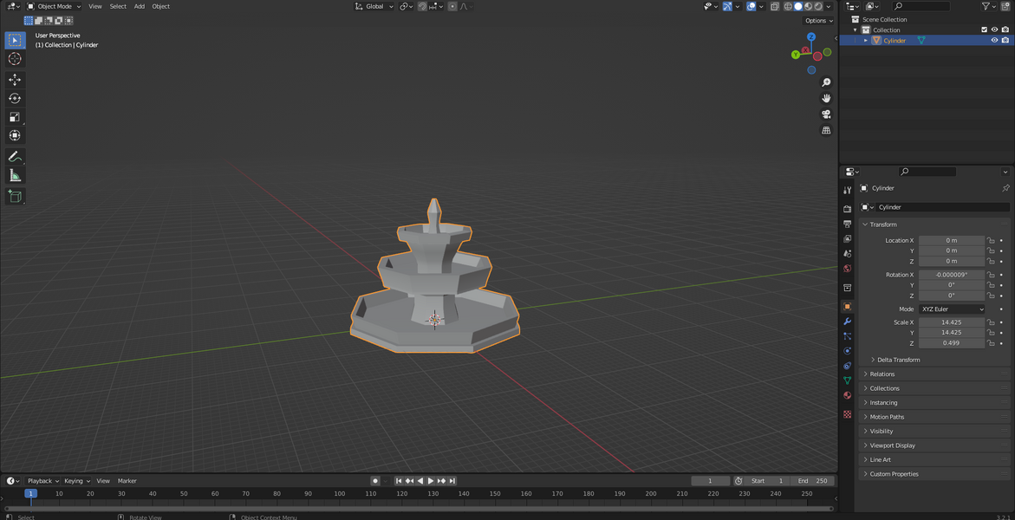Collapse the Collection tree in outliner
This screenshot has height=520, width=1015.
pos(856,29)
